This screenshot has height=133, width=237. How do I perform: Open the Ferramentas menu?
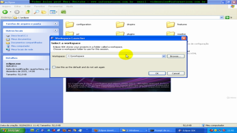(x=55, y=6)
